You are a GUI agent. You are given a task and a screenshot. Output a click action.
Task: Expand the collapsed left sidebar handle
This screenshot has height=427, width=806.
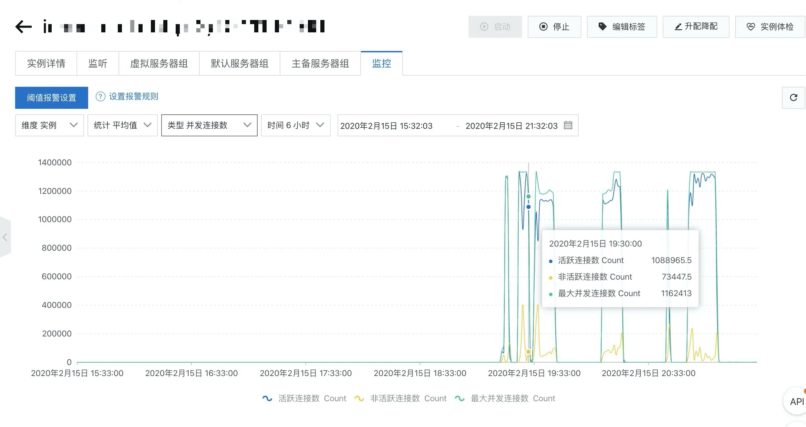pos(5,237)
